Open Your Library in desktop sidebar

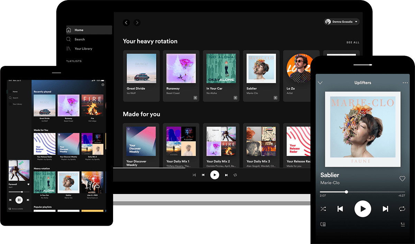tap(83, 49)
